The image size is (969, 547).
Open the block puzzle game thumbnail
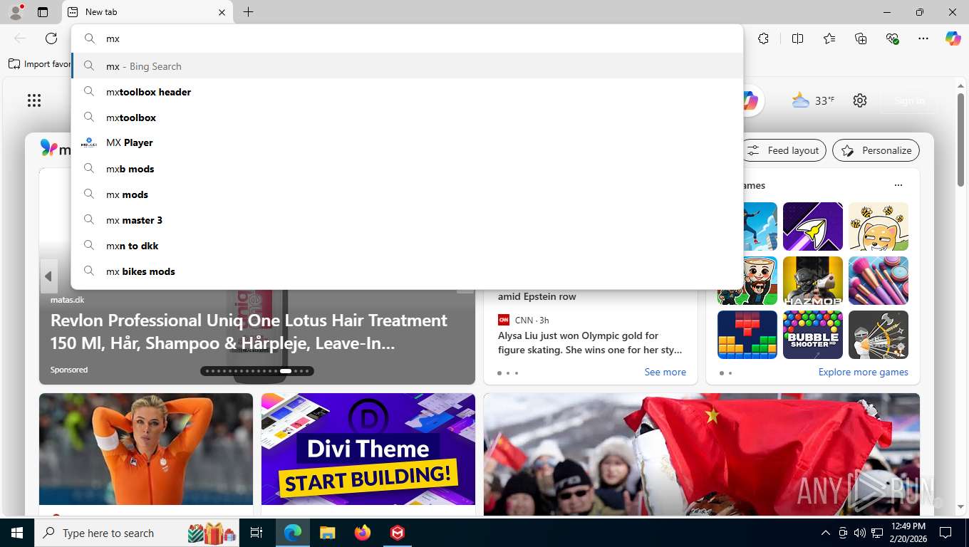click(747, 335)
